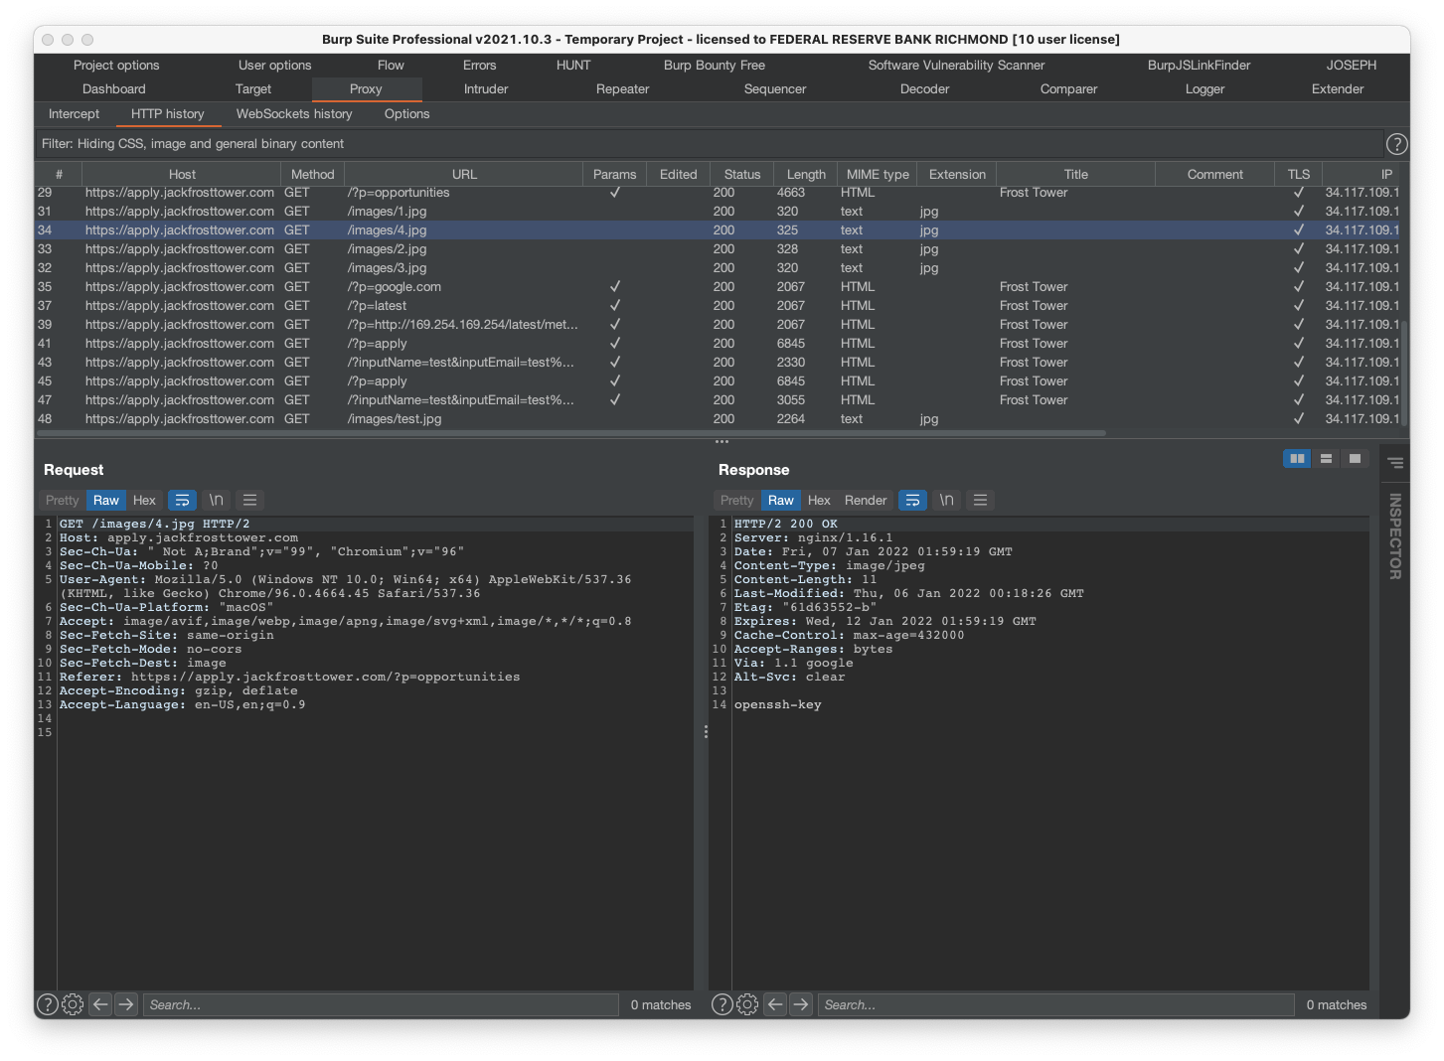Open the BurpJSLinkFinder tab

pos(1200,66)
